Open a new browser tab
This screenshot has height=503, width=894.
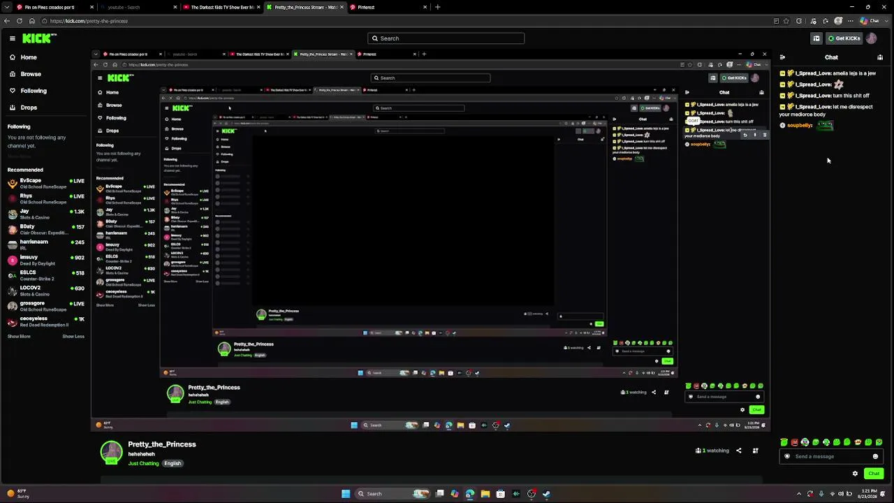pyautogui.click(x=438, y=7)
